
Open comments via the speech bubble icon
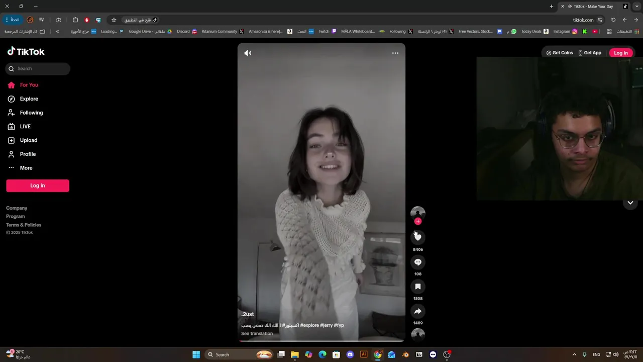pyautogui.click(x=418, y=262)
